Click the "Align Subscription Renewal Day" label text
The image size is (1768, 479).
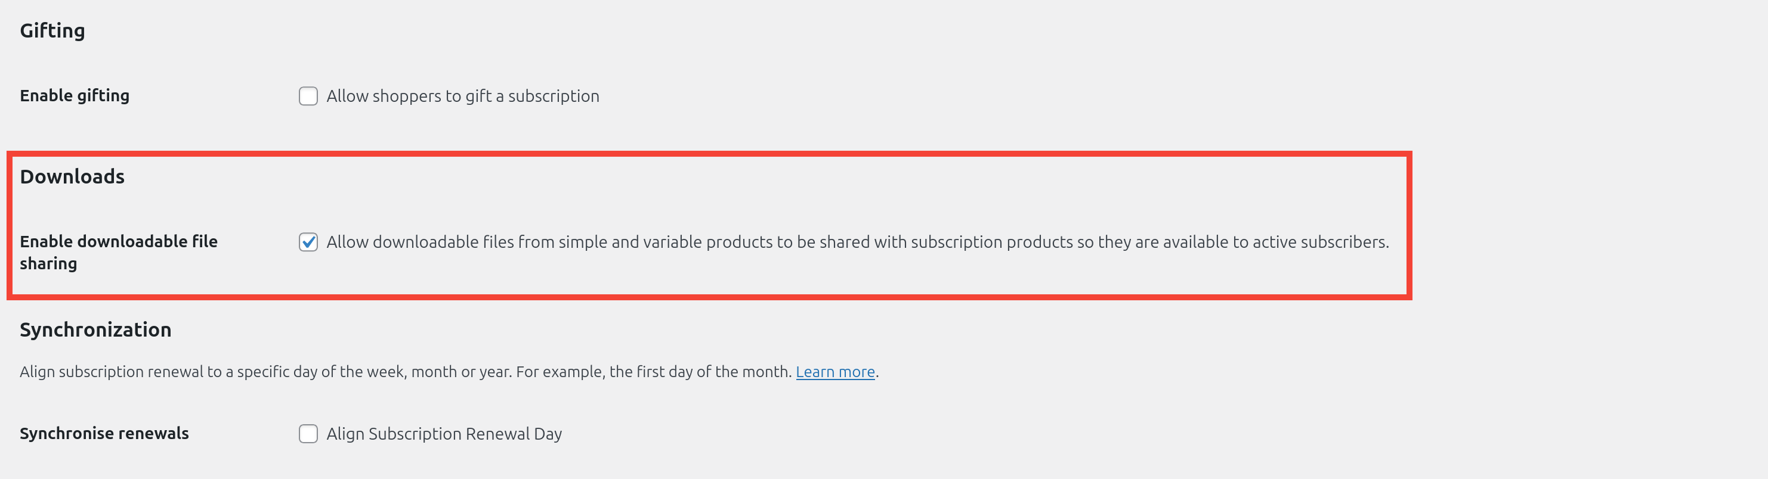443,434
